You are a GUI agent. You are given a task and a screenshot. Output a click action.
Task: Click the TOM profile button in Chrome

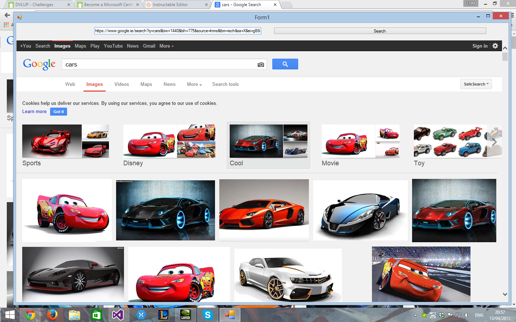point(470,3)
